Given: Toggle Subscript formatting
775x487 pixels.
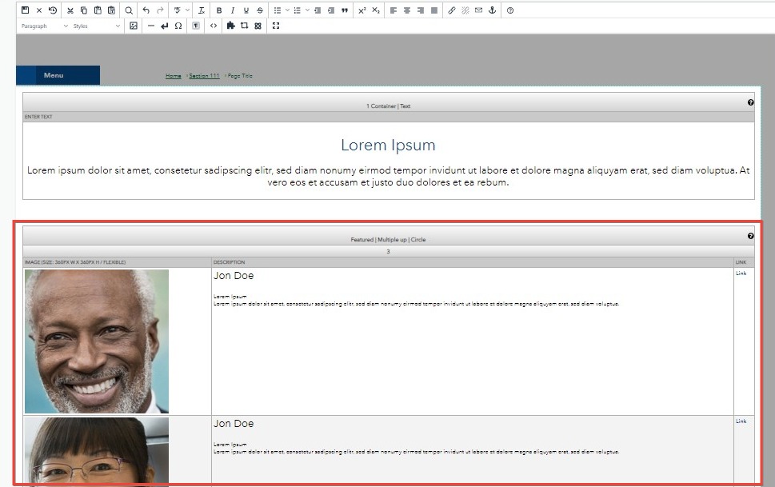Looking at the screenshot, I should pyautogui.click(x=376, y=10).
